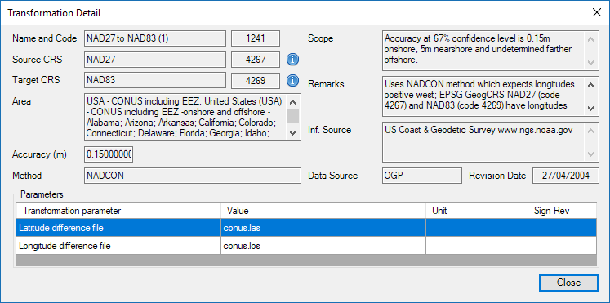Click the Data Source field OGP

click(x=422, y=176)
